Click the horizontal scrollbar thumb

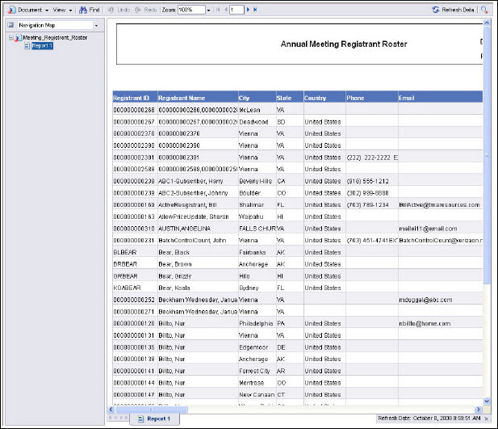[x=150, y=410]
